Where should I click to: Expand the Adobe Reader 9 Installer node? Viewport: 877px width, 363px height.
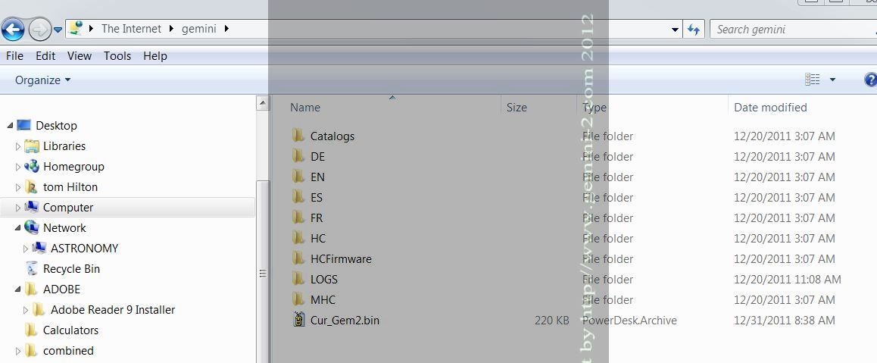[27, 310]
